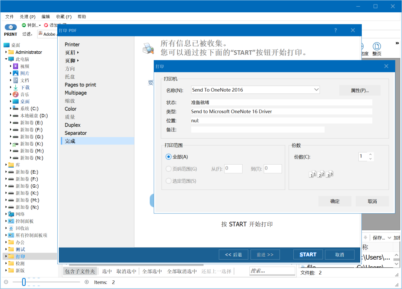Go to the Multipage wizard step

click(76, 93)
